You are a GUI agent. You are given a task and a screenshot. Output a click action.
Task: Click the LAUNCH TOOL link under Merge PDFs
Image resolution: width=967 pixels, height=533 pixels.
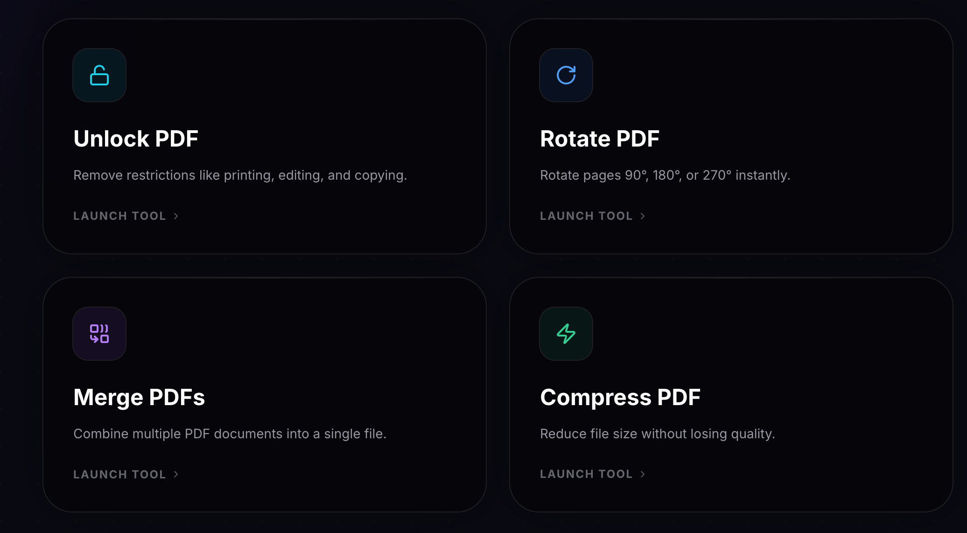pyautogui.click(x=119, y=474)
